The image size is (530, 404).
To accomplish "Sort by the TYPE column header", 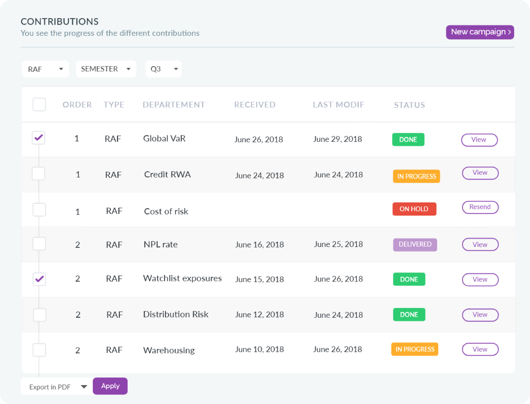I will click(114, 105).
